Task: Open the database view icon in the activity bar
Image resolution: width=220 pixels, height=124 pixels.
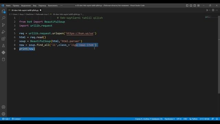Action: (3, 59)
